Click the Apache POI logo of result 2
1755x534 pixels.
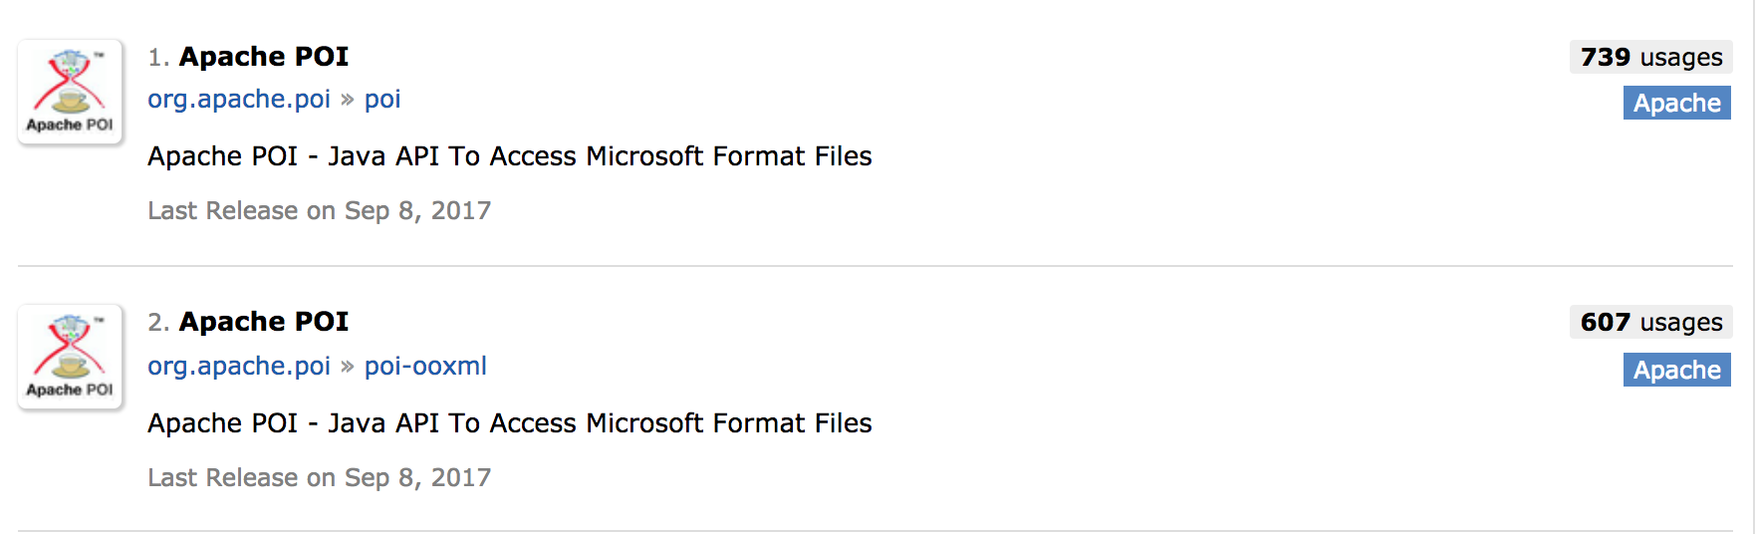[x=70, y=357]
